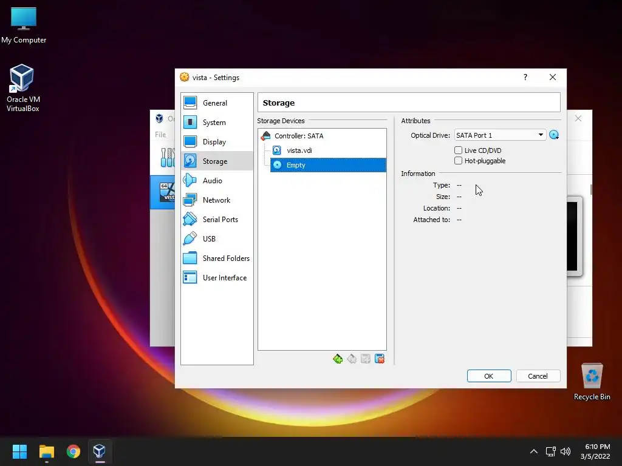Open Serial Ports settings category

(217, 220)
